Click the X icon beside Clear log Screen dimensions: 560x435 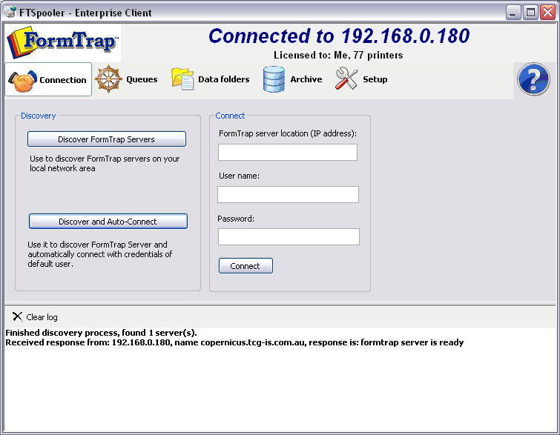point(17,316)
